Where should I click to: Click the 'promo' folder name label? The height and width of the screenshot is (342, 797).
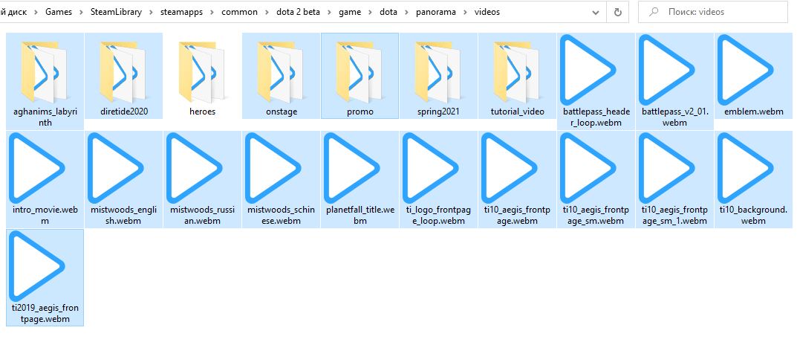(x=360, y=112)
